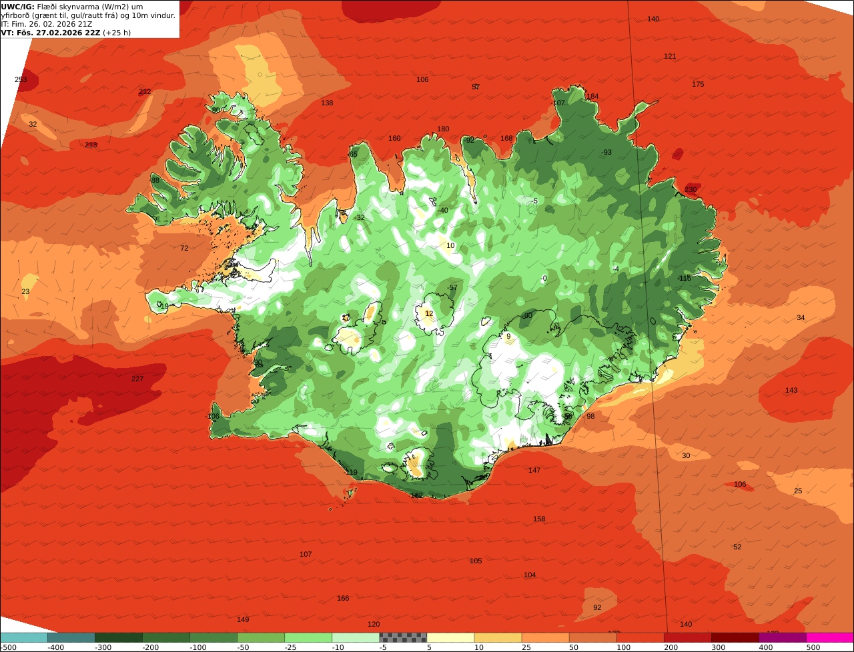The image size is (854, 652).
Task: Click the palest green swatch between -10 and -5
Action: [x=356, y=637]
